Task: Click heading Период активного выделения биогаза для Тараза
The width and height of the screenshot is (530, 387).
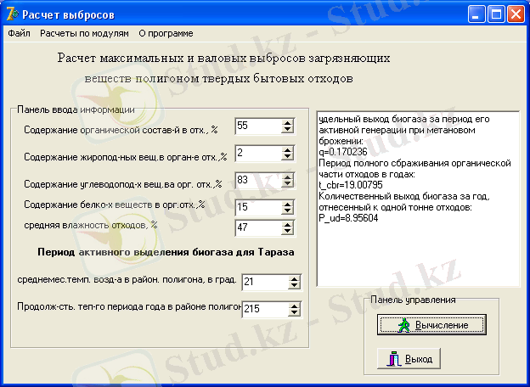Action: tap(166, 252)
